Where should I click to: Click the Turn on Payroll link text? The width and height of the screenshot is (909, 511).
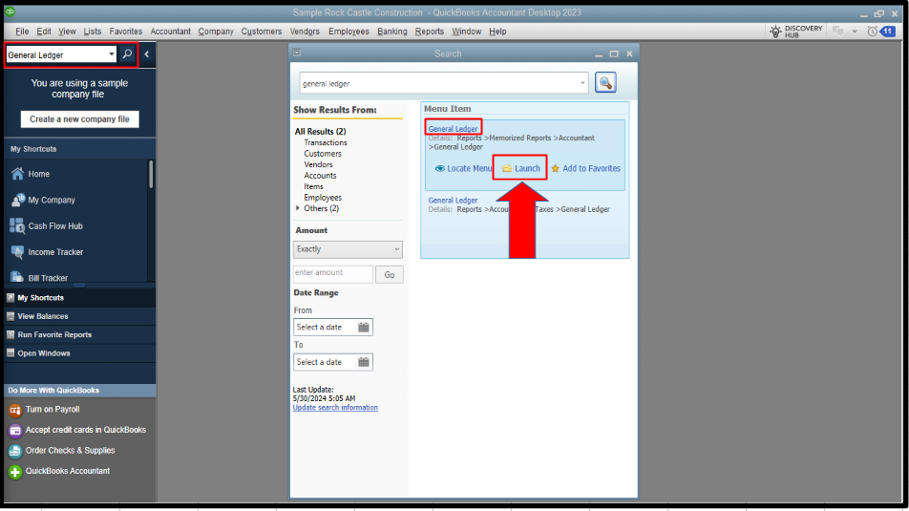(x=53, y=409)
